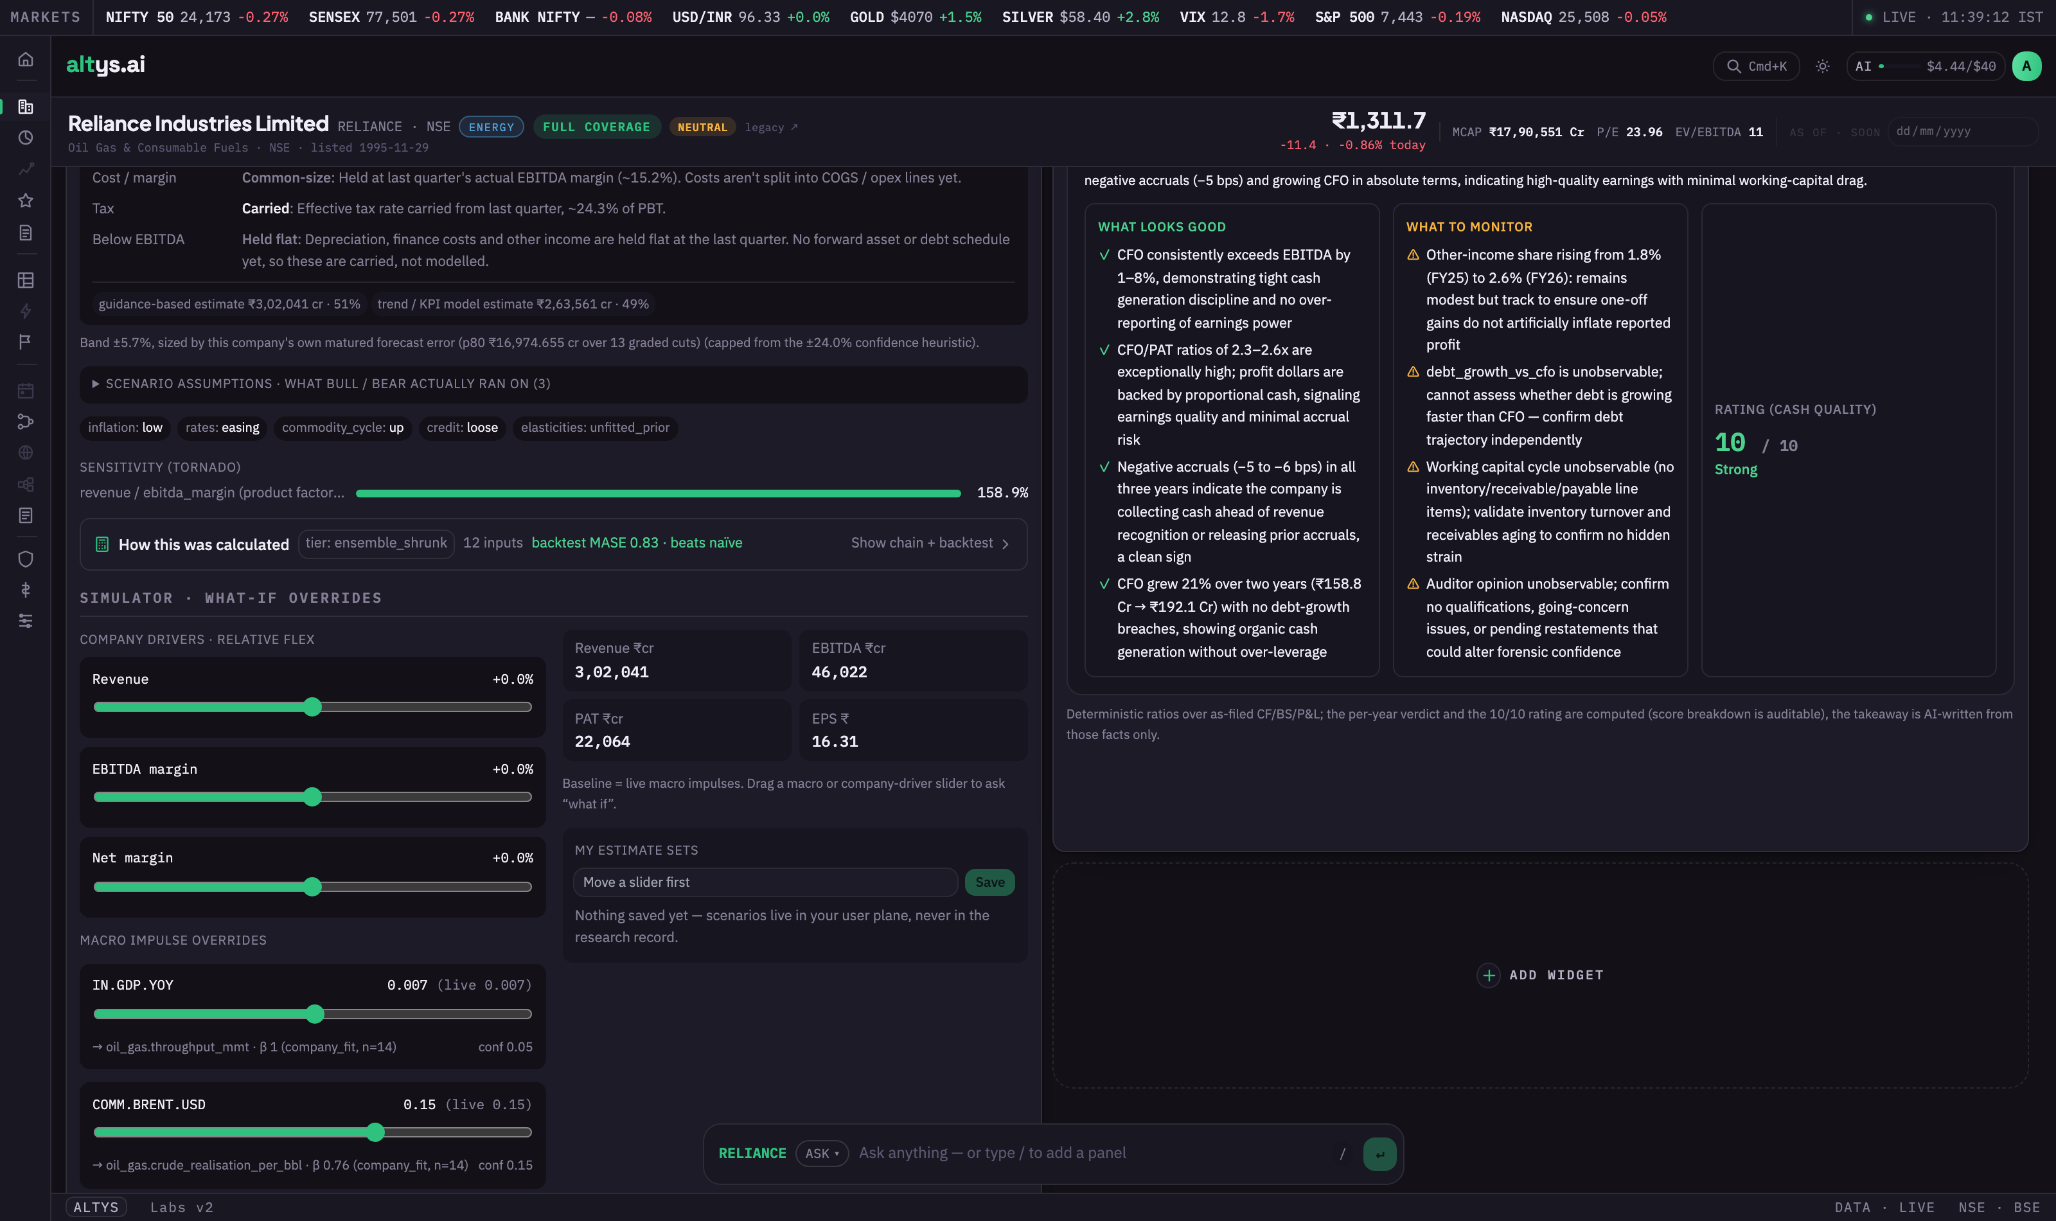The image size is (2056, 1221).
Task: Select the ALTYS tab in footer
Action: (96, 1207)
